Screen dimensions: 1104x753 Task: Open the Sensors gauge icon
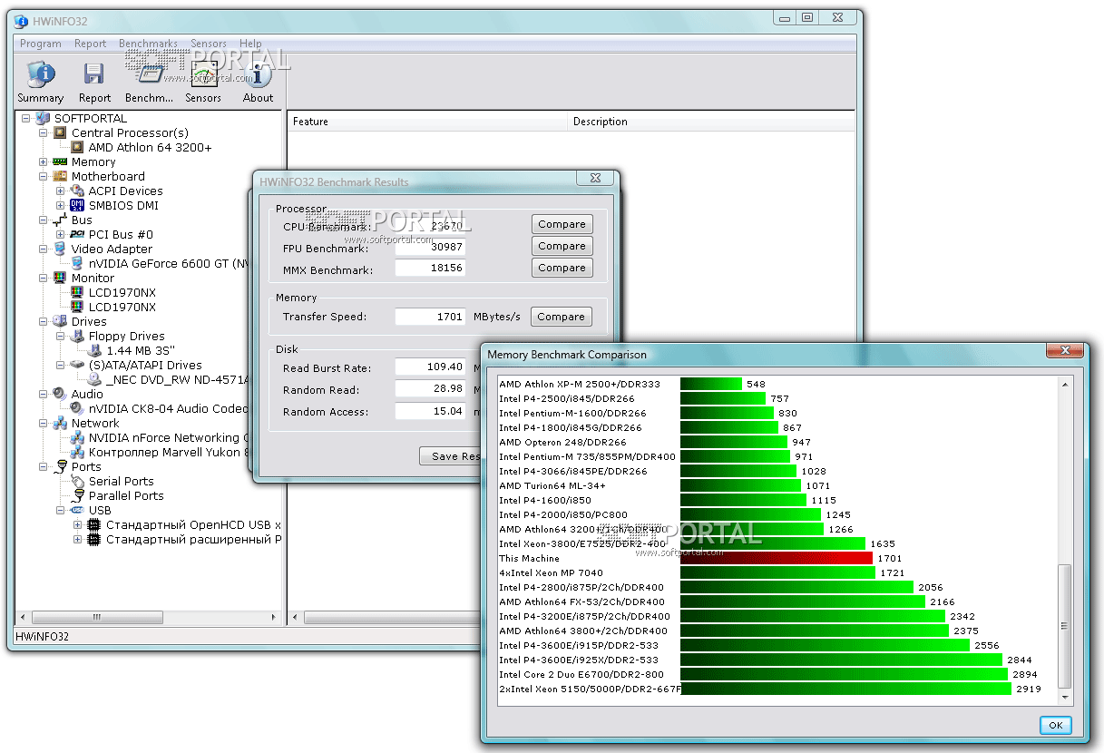click(x=203, y=74)
